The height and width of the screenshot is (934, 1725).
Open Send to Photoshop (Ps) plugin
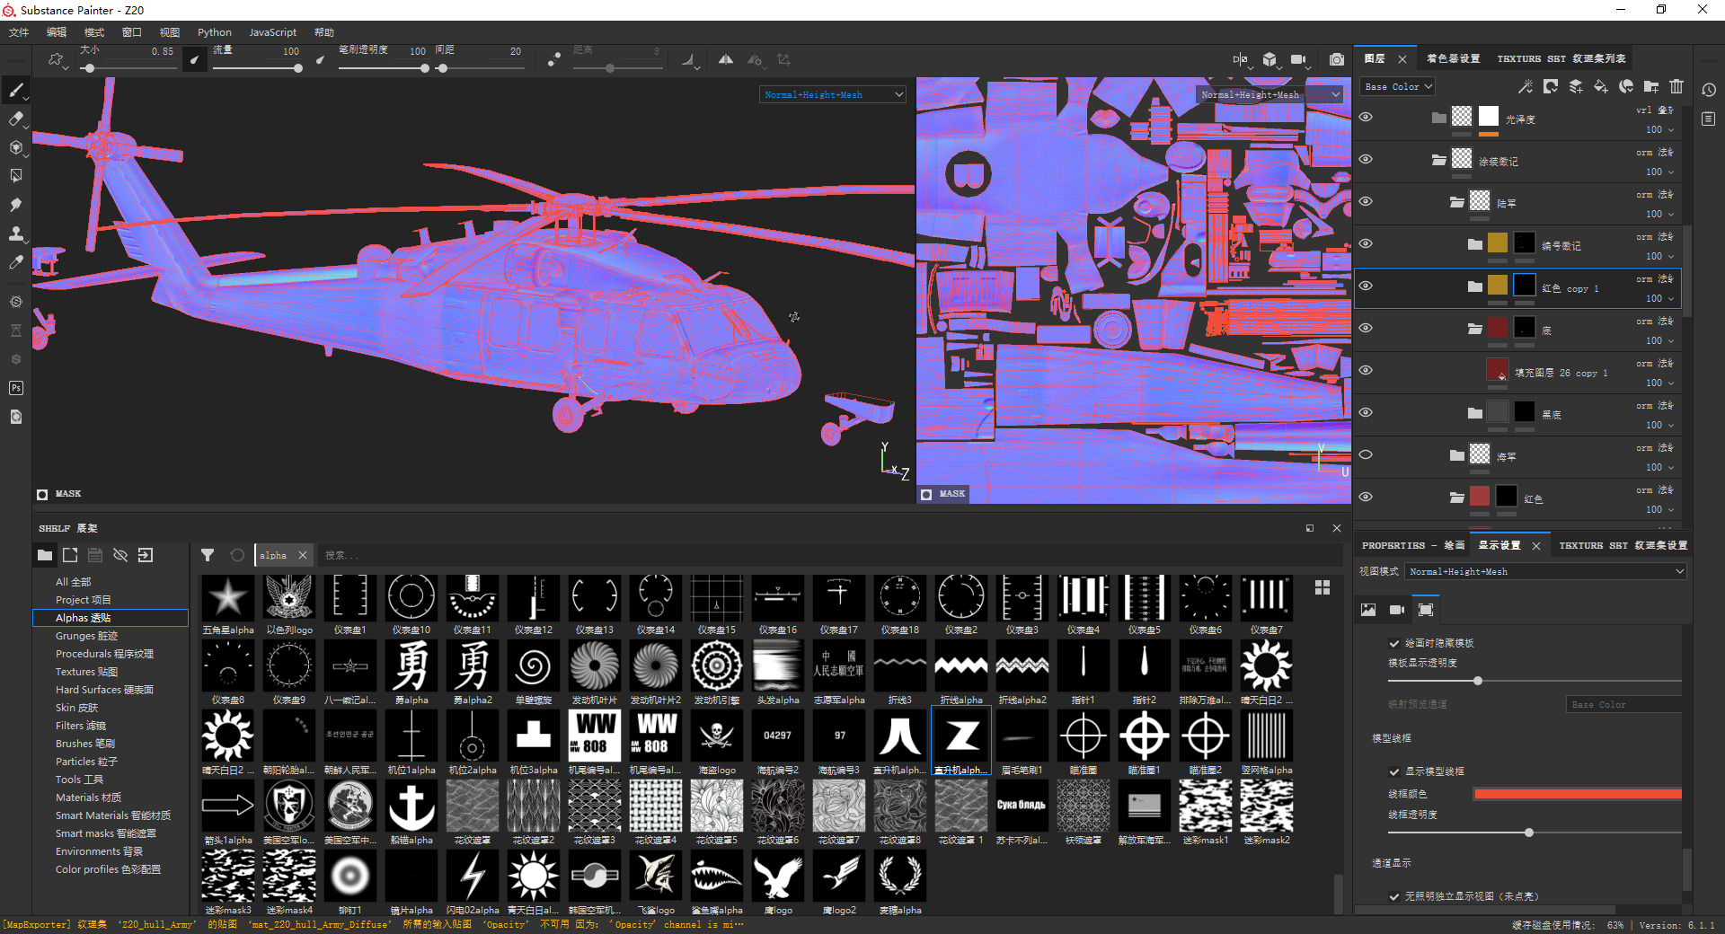[x=15, y=388]
